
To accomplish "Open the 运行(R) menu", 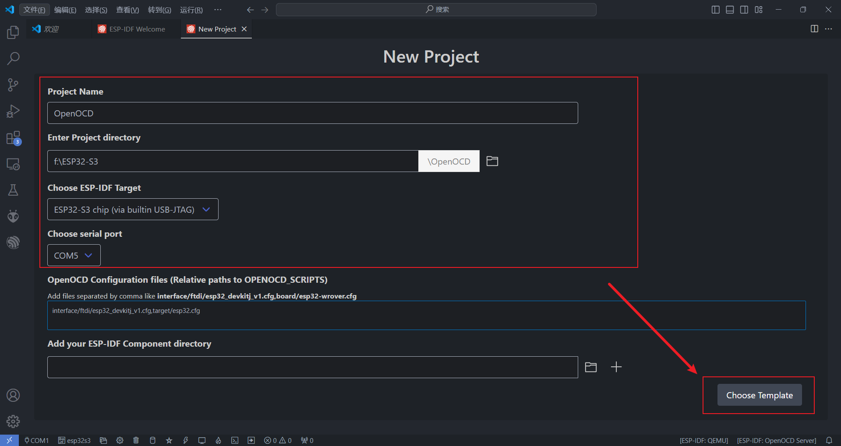I will point(191,10).
